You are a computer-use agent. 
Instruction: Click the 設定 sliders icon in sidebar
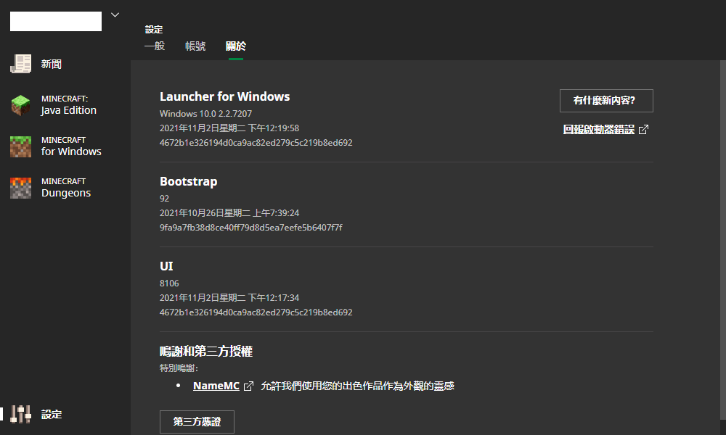pos(21,414)
